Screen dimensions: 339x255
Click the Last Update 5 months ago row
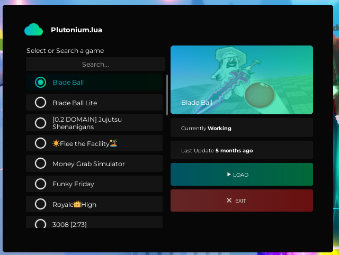pos(242,150)
